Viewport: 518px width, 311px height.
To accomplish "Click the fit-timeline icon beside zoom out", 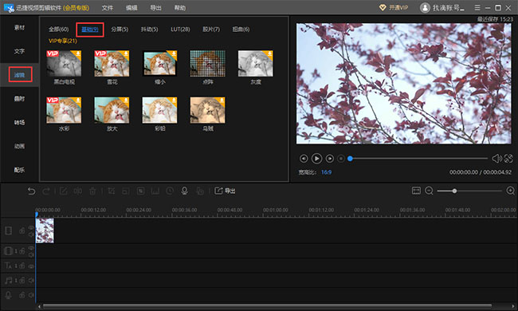I will point(416,191).
